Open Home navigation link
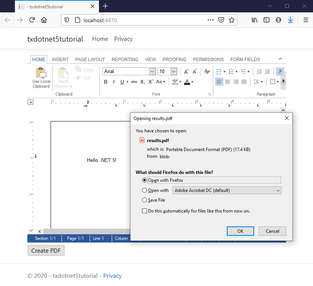 point(100,39)
